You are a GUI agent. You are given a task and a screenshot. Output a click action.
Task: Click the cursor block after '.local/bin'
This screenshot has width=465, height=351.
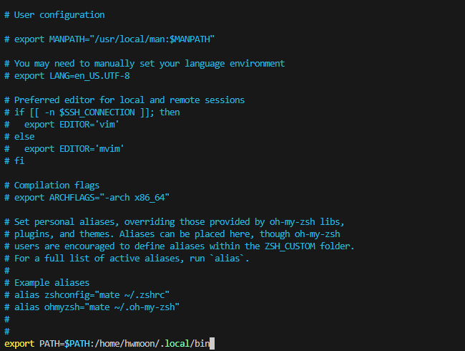(x=212, y=344)
